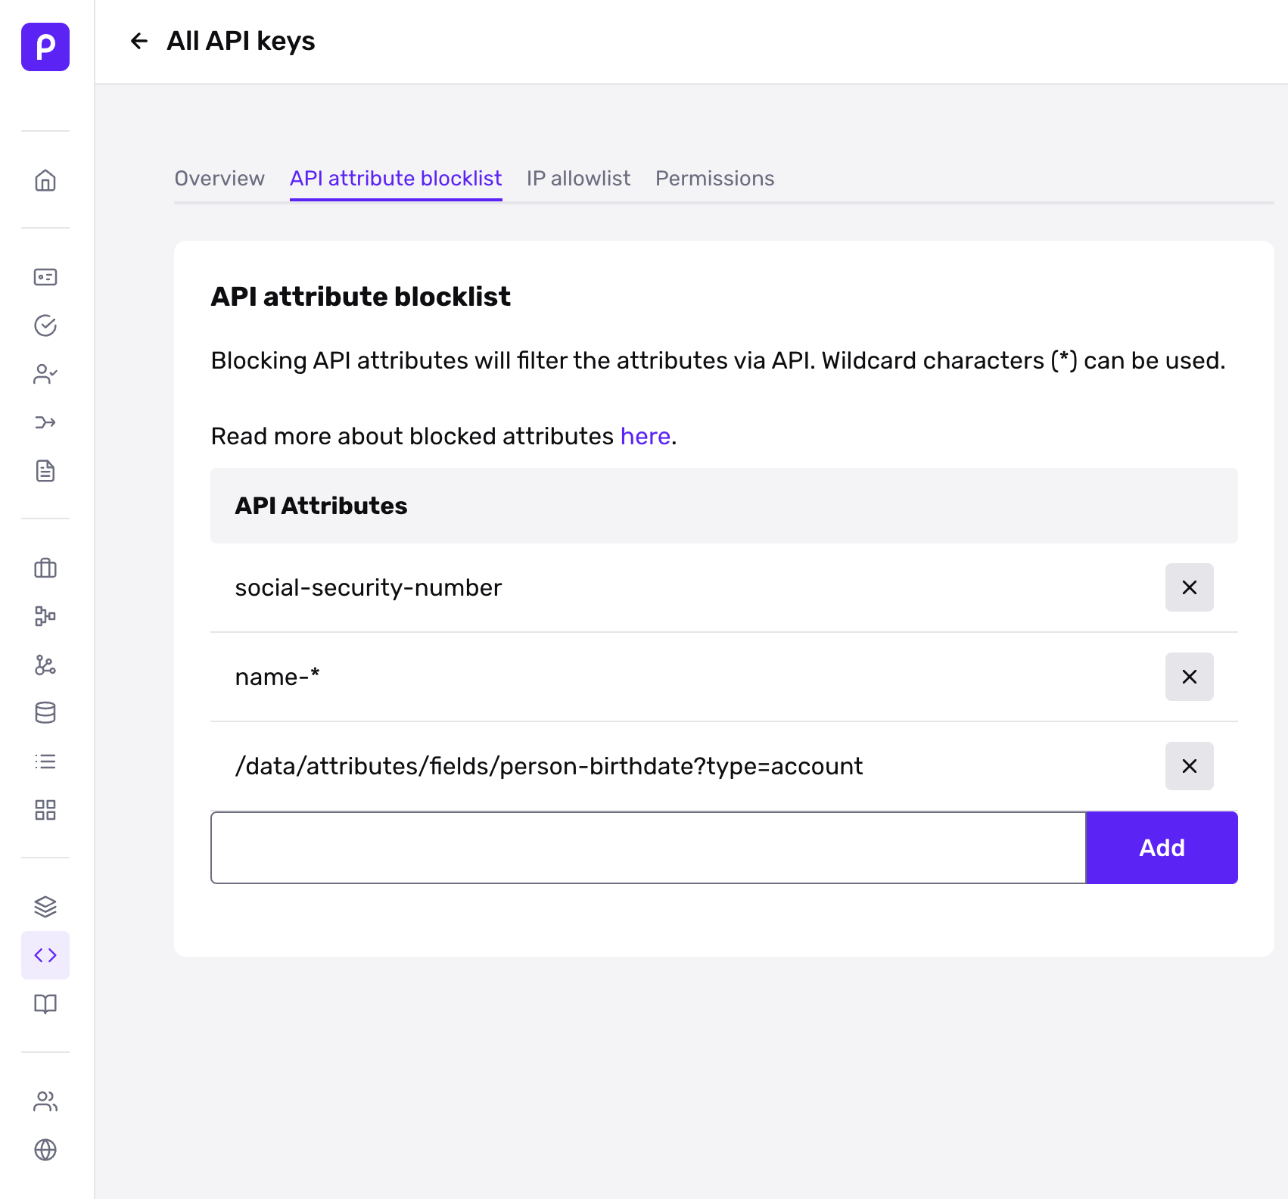Open the IP allowlist tab
The height and width of the screenshot is (1199, 1288).
click(578, 179)
